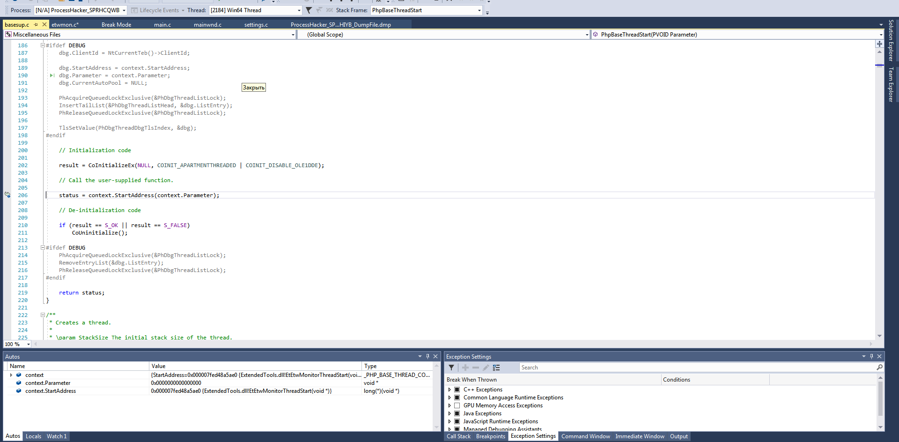Uncheck the C++ Exceptions checkbox

457,389
